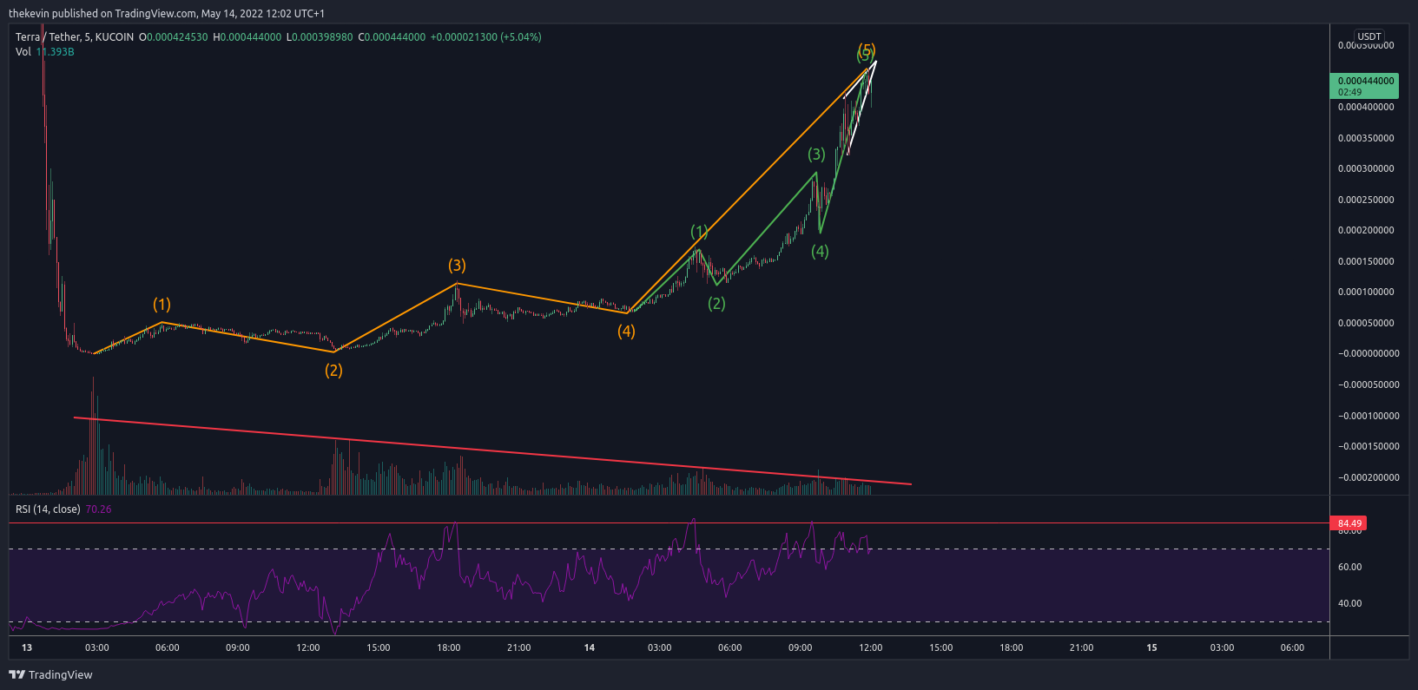Click the date label 15 on time axis
Screen dimensions: 1418x690
1151,647
